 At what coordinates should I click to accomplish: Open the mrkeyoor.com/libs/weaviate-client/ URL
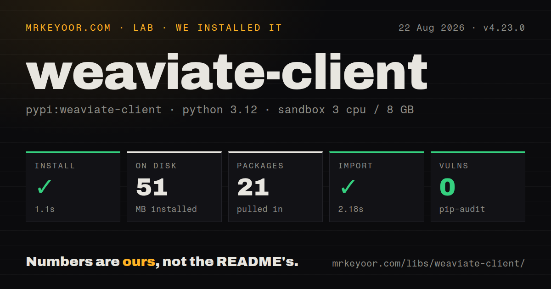[428, 264]
